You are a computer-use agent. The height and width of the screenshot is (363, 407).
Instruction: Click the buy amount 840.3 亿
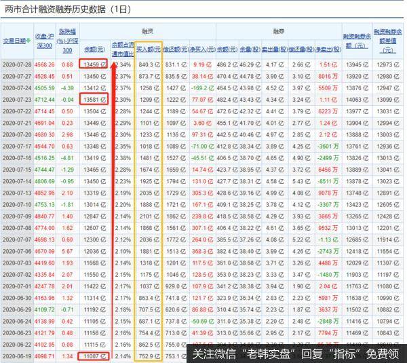(149, 64)
